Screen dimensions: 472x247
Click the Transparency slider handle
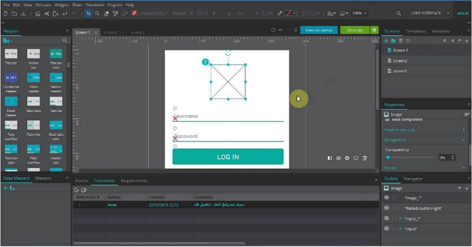pos(388,157)
